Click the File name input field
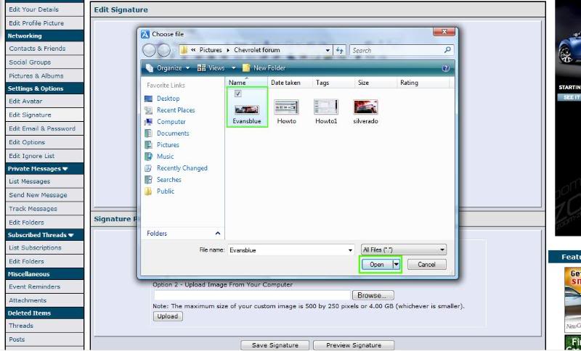This screenshot has height=351, width=581. [x=286, y=249]
